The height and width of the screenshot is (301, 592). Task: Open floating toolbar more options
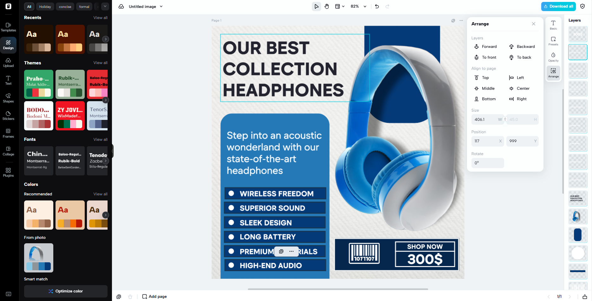[x=291, y=252]
